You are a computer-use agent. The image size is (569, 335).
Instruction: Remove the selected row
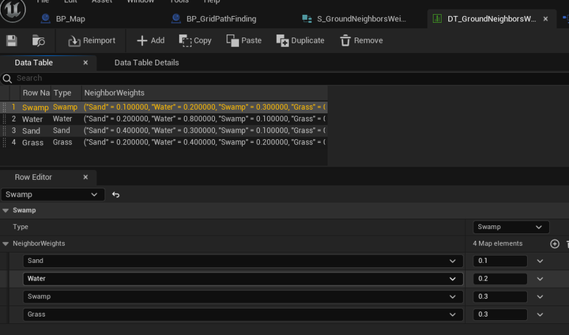click(361, 40)
